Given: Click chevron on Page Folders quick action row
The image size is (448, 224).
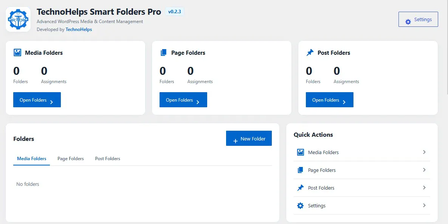Looking at the screenshot, I should pos(424,170).
